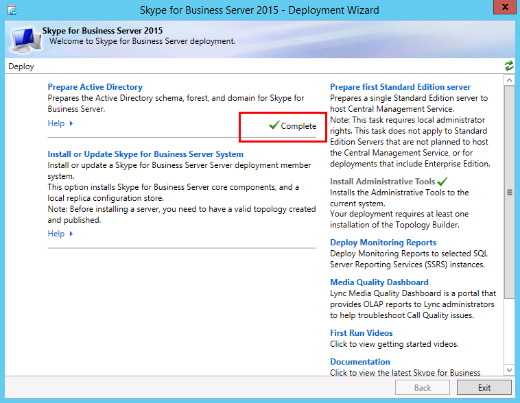This screenshot has width=520, height=403.
Task: Click the Exit button
Action: pos(484,388)
